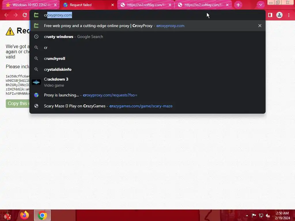Click the CroxyProxy favicon in address bar
Viewport: 295px width, 221px height.
[36, 15]
